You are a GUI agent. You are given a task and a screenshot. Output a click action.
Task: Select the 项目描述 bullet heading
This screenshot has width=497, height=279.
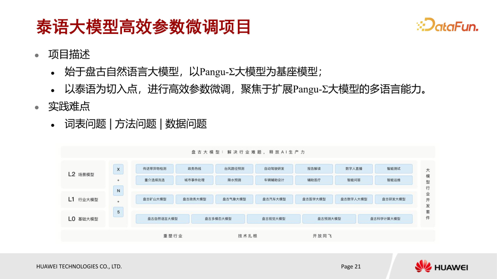(69, 54)
